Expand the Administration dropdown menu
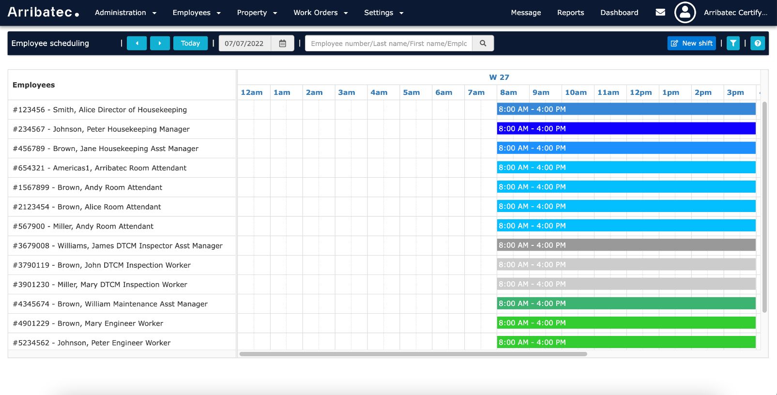Viewport: 777px width, 395px height. click(x=125, y=13)
